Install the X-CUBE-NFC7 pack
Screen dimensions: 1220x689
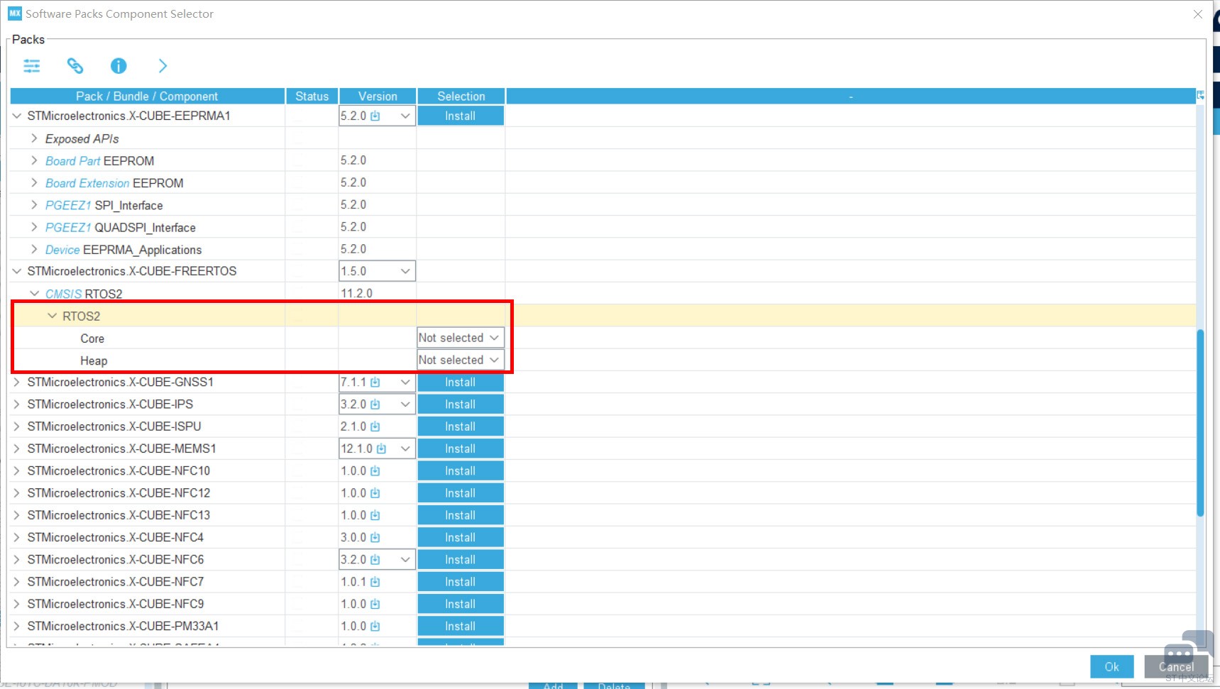tap(461, 582)
